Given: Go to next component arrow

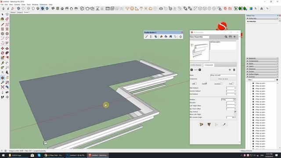Looking at the screenshot, I should point(200,70).
